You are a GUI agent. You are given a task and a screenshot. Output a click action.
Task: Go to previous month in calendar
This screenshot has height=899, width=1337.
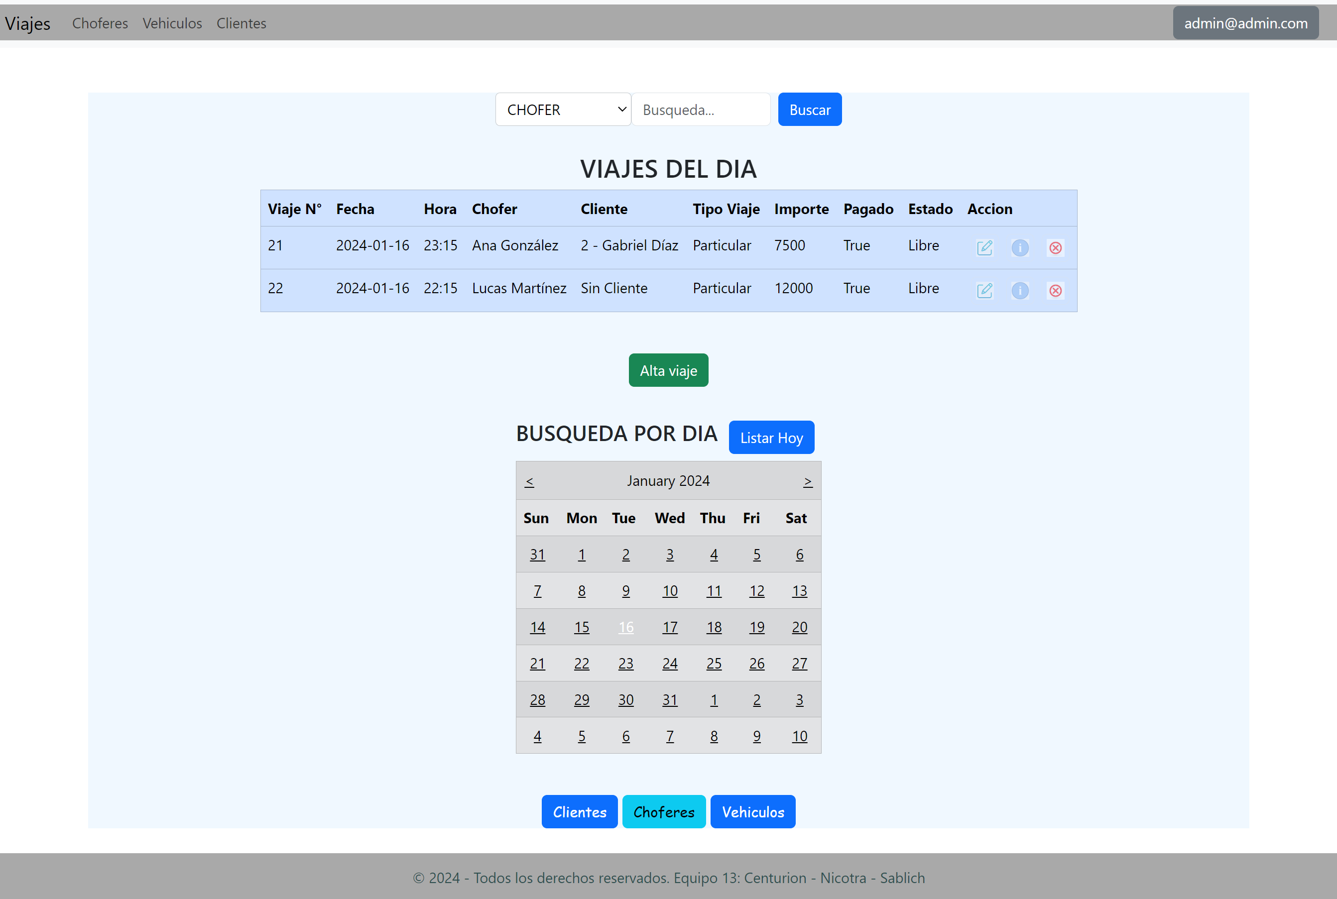point(529,482)
